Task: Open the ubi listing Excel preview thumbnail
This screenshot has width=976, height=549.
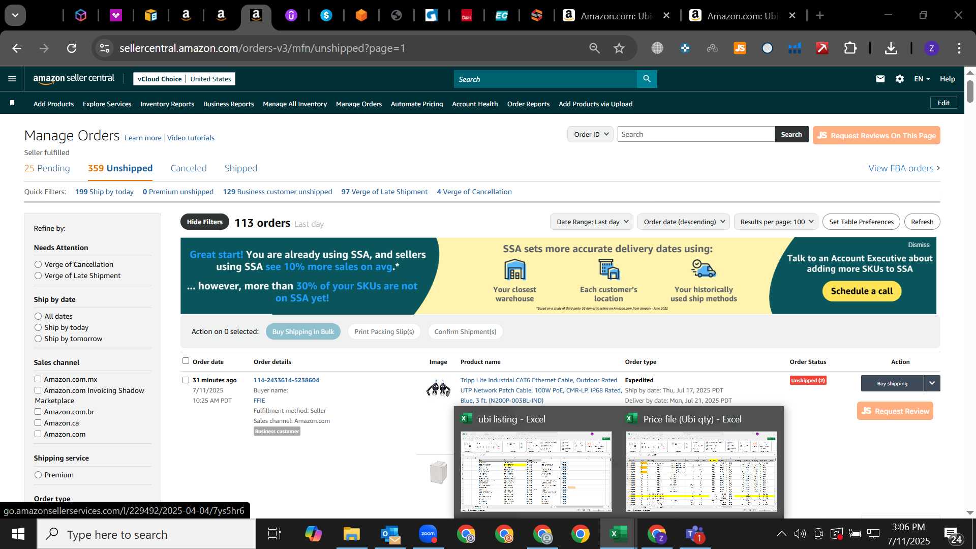Action: [x=536, y=471]
